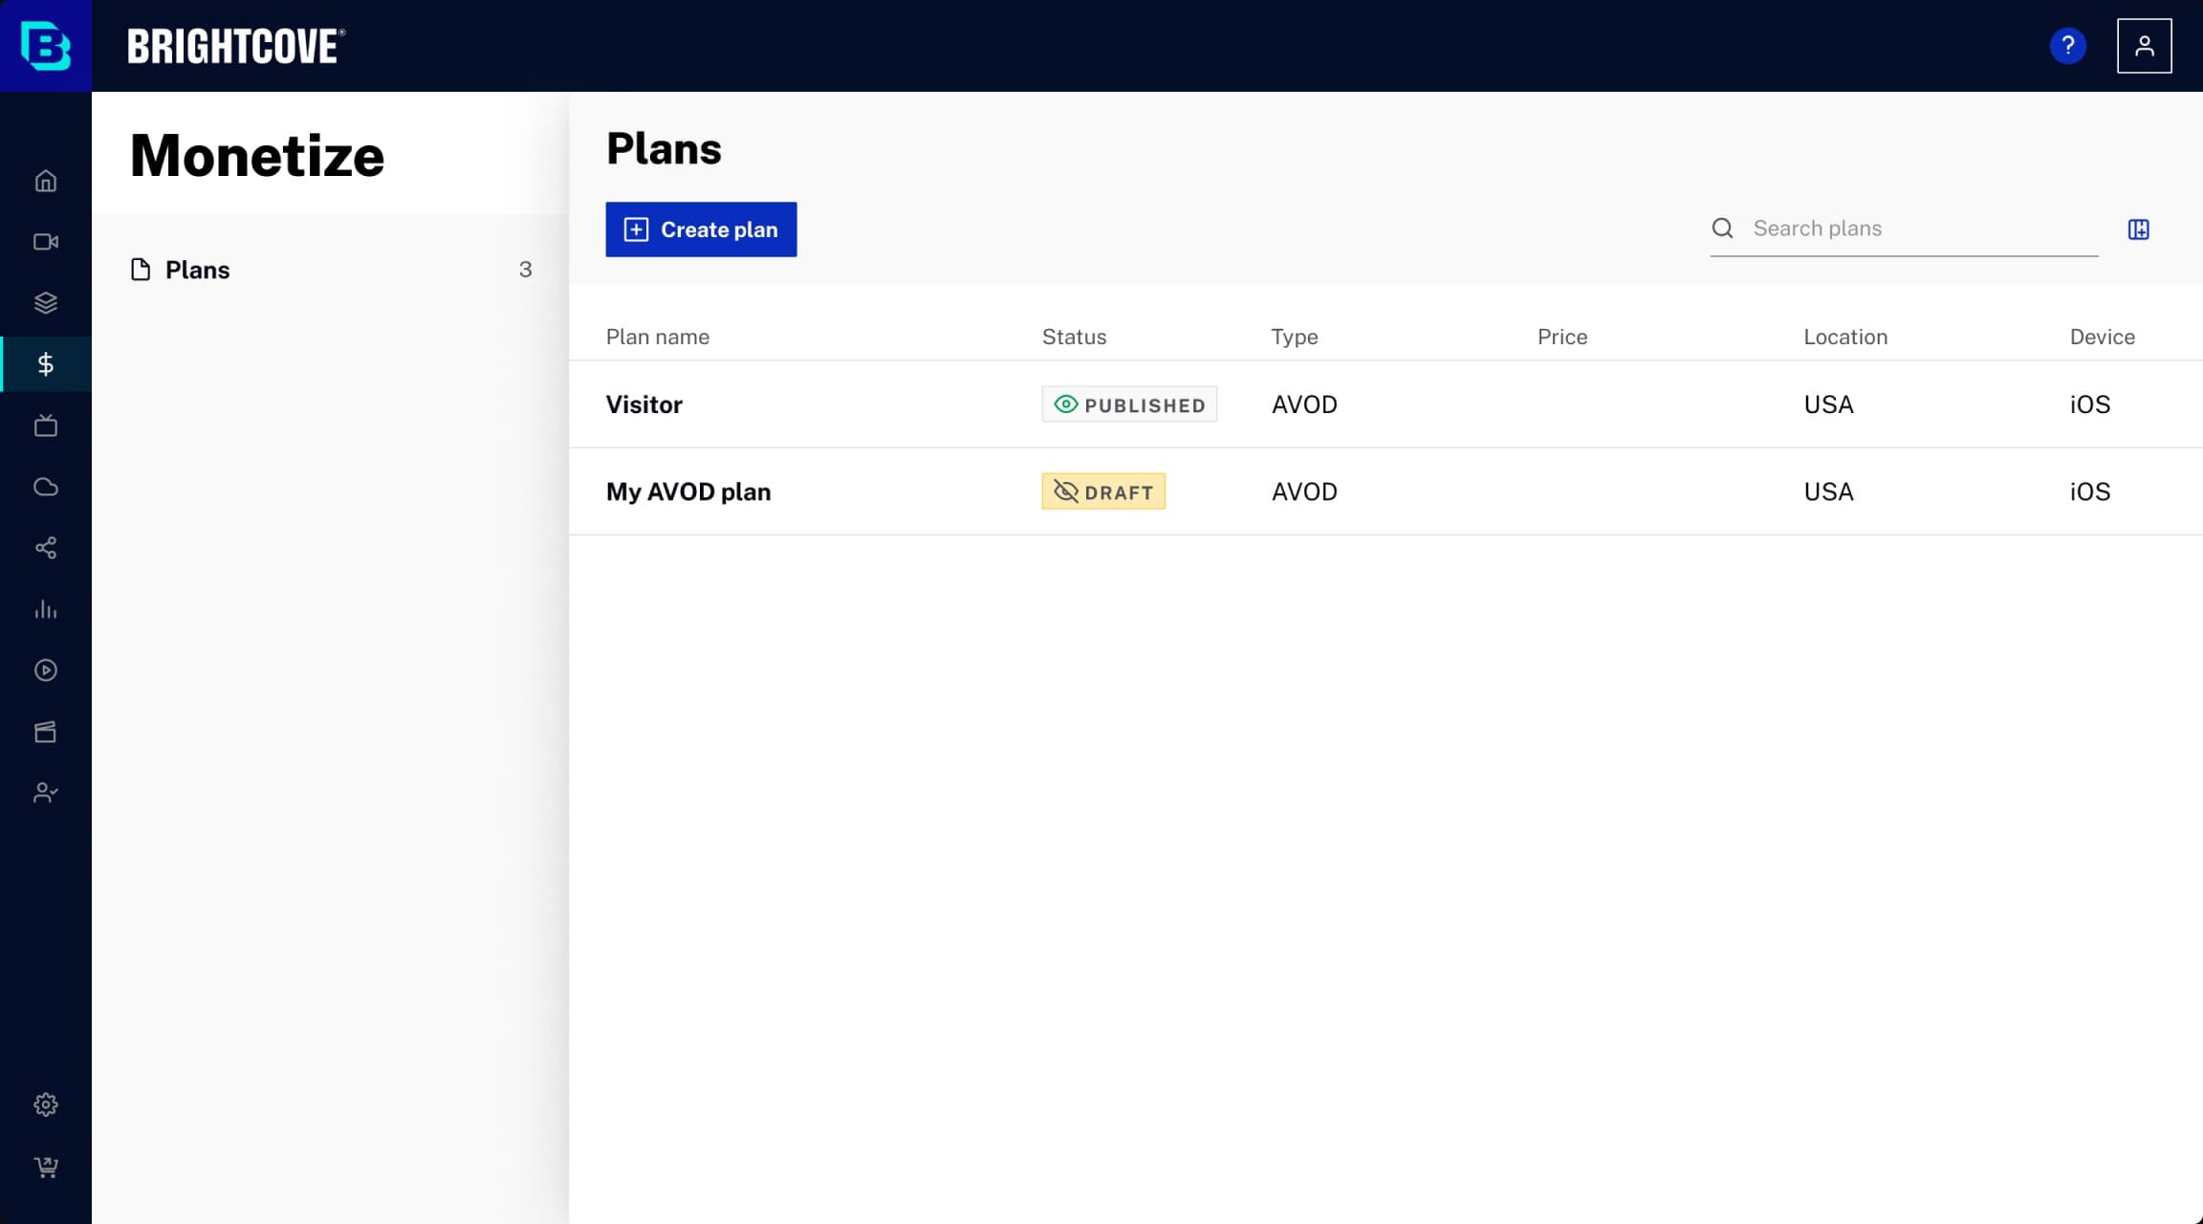
Task: Open the video camera sidebar icon
Action: click(46, 242)
